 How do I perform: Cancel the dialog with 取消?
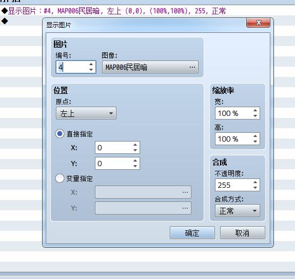[243, 233]
